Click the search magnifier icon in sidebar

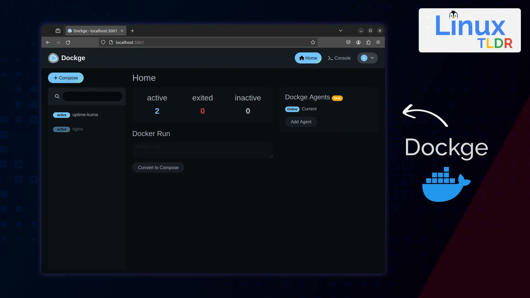57,96
